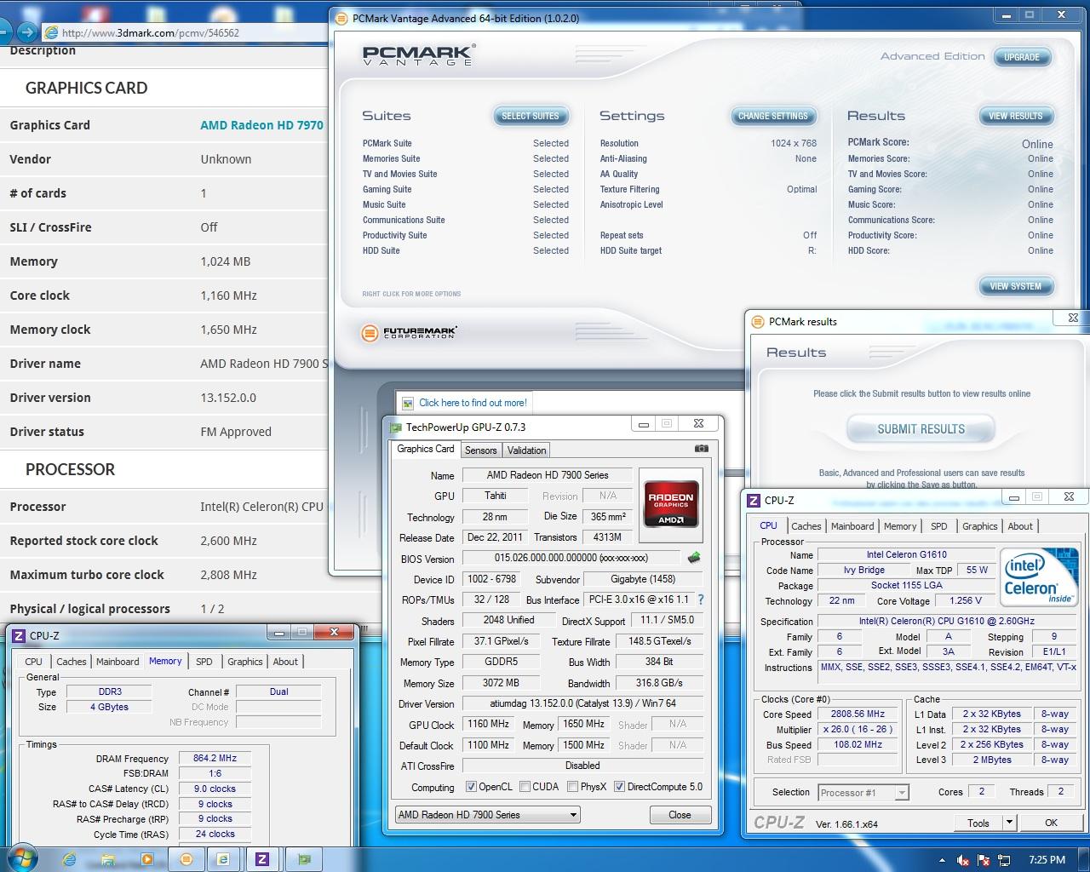
Task: Toggle the PhysX checkbox in GPU-Z
Action: click(572, 787)
